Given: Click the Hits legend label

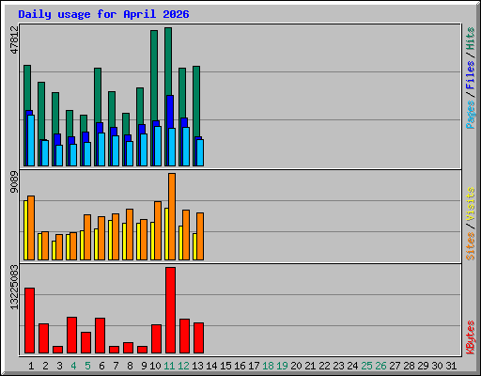Looking at the screenshot, I should tap(471, 39).
